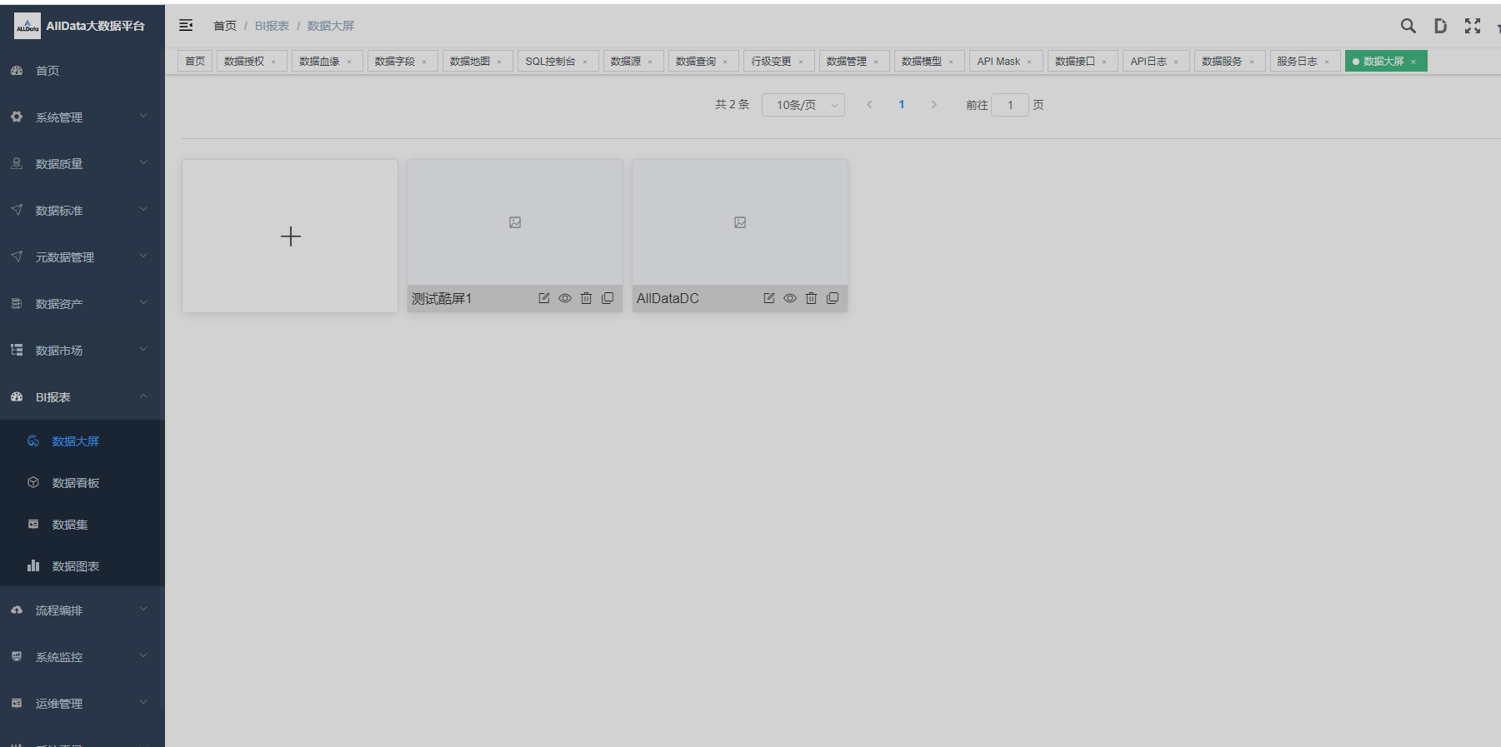Select 数据集 in the sidebar
Viewport: 1501px width, 747px height.
[83, 525]
